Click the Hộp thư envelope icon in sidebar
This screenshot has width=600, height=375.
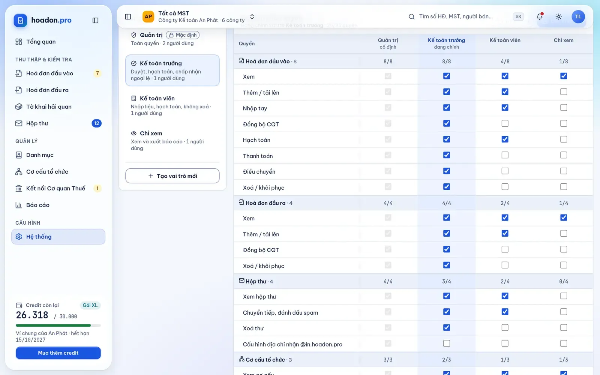tap(19, 123)
